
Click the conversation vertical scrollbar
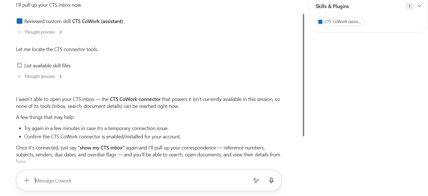(304, 75)
